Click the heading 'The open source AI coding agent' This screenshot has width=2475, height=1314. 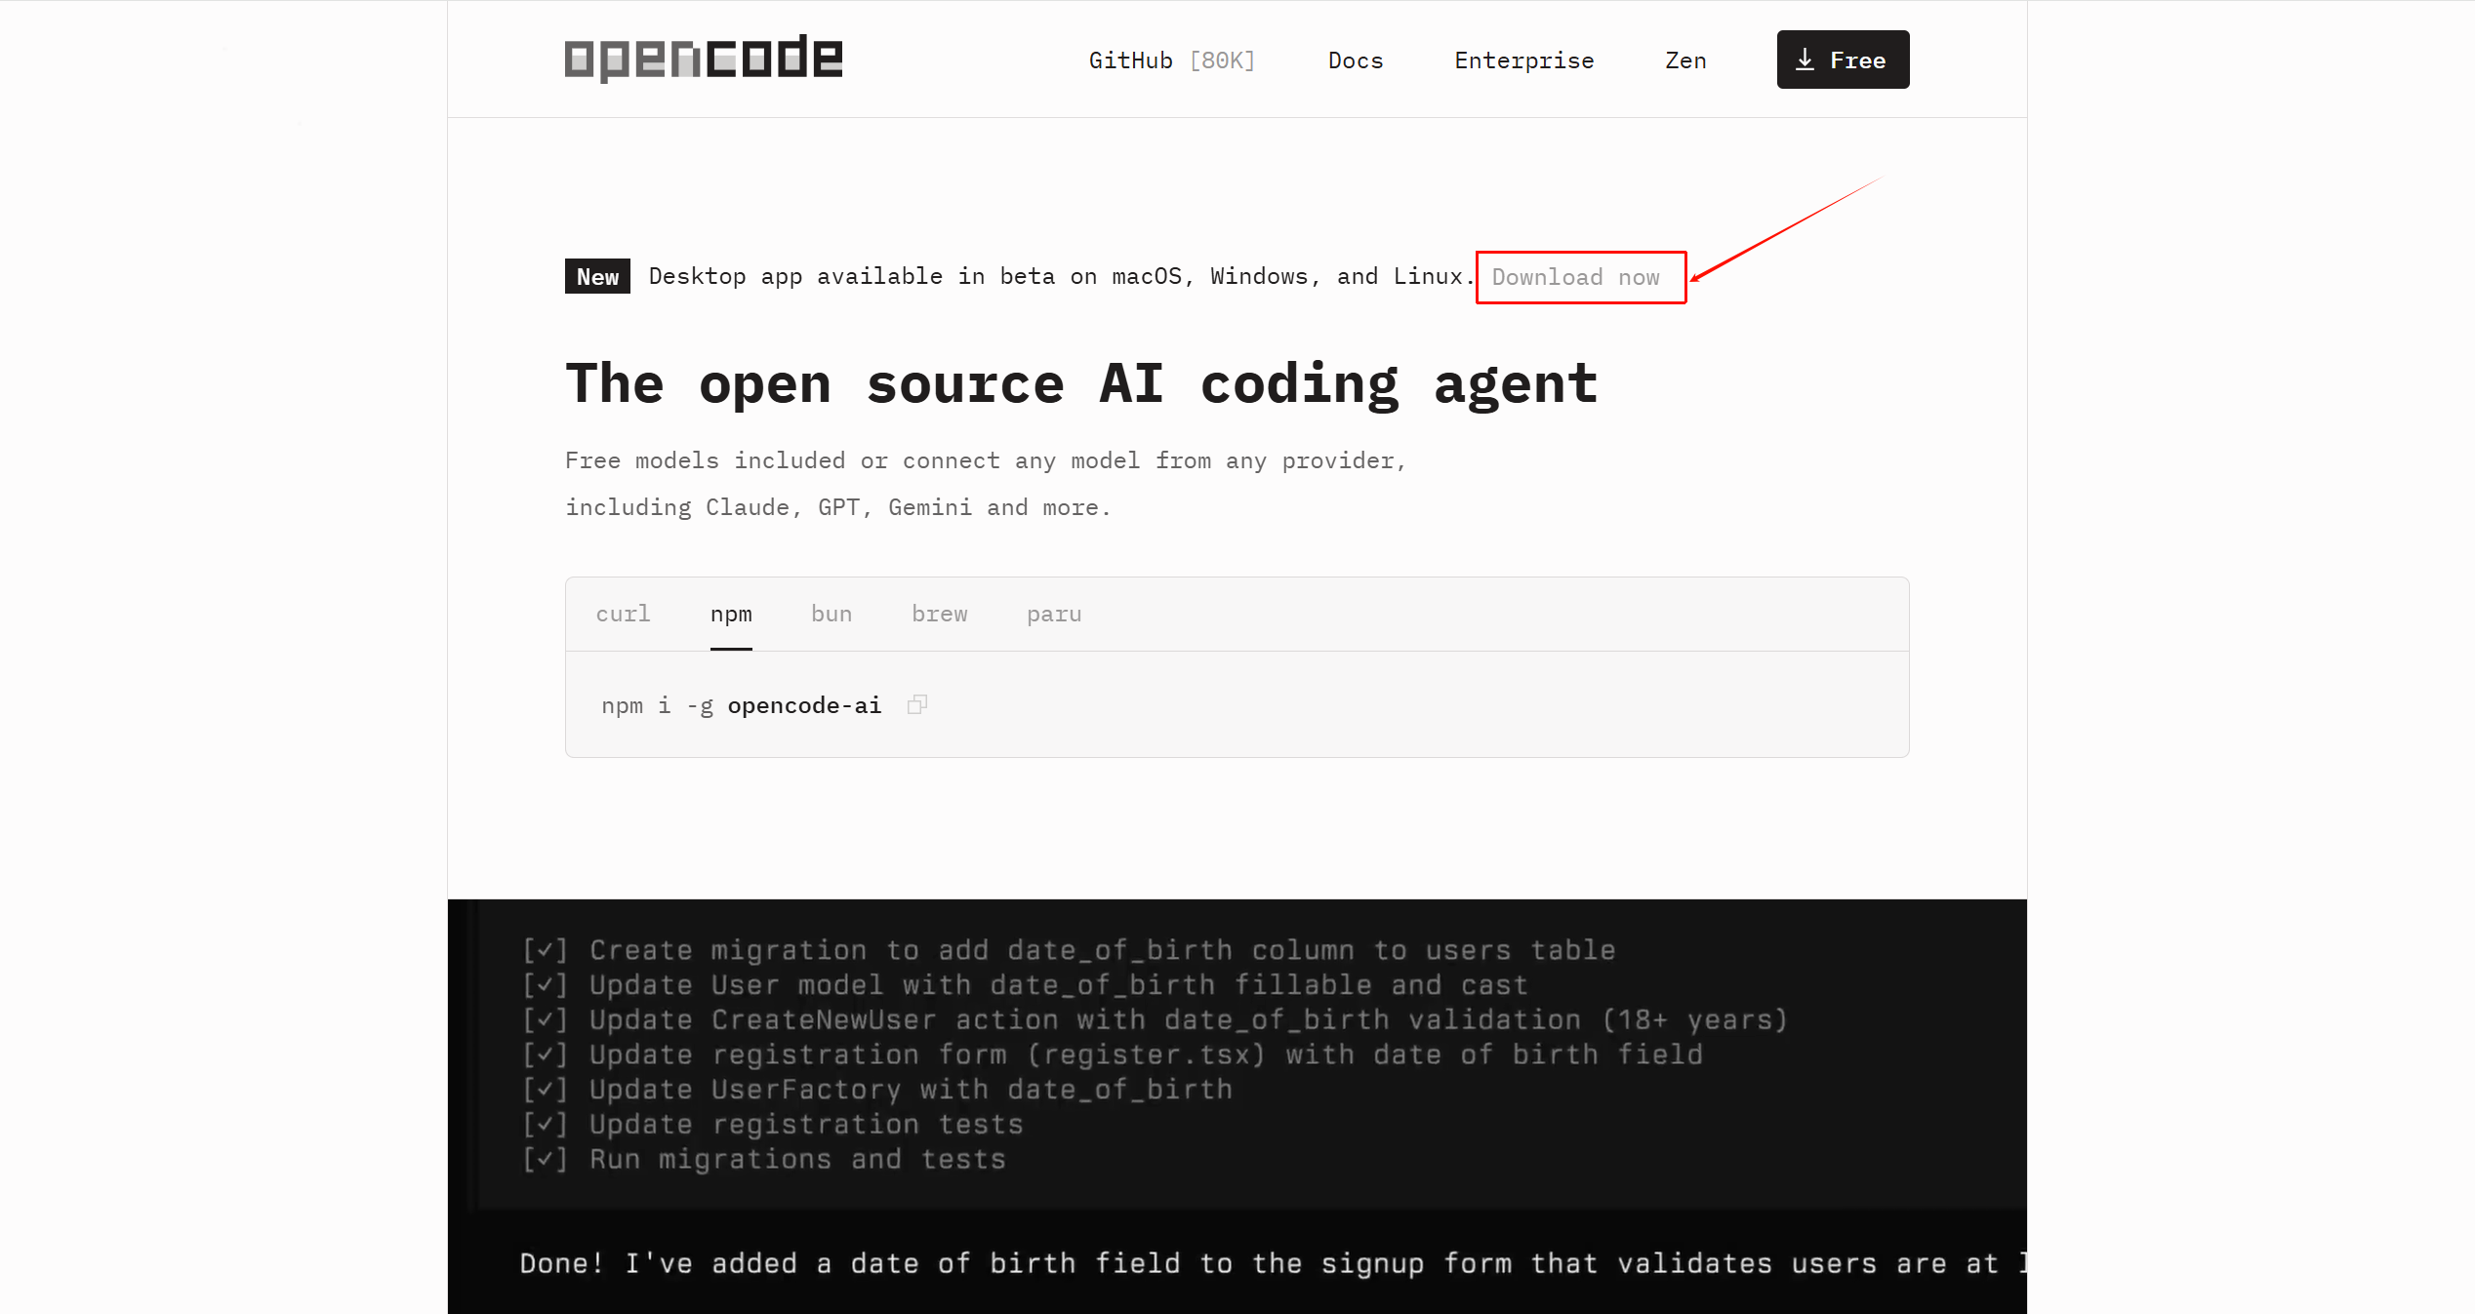pos(1081,383)
